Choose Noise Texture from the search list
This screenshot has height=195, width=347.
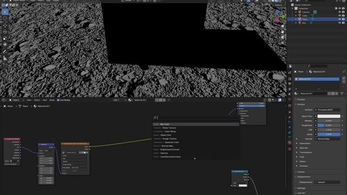[196, 128]
